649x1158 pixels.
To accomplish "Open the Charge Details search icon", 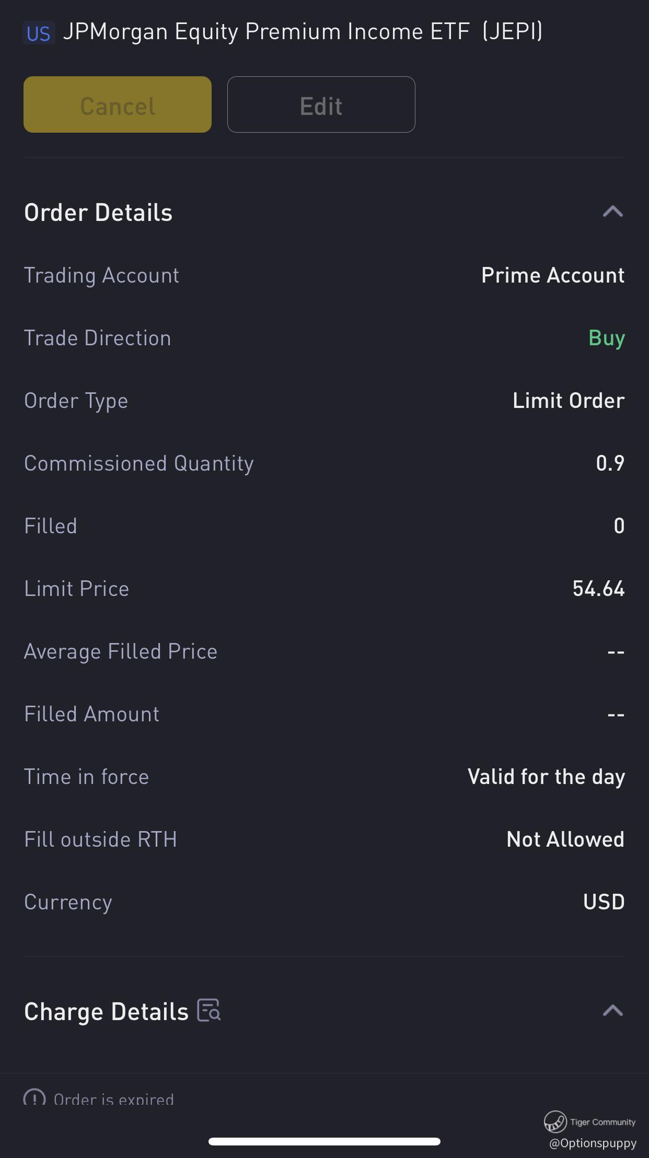I will tap(209, 1010).
